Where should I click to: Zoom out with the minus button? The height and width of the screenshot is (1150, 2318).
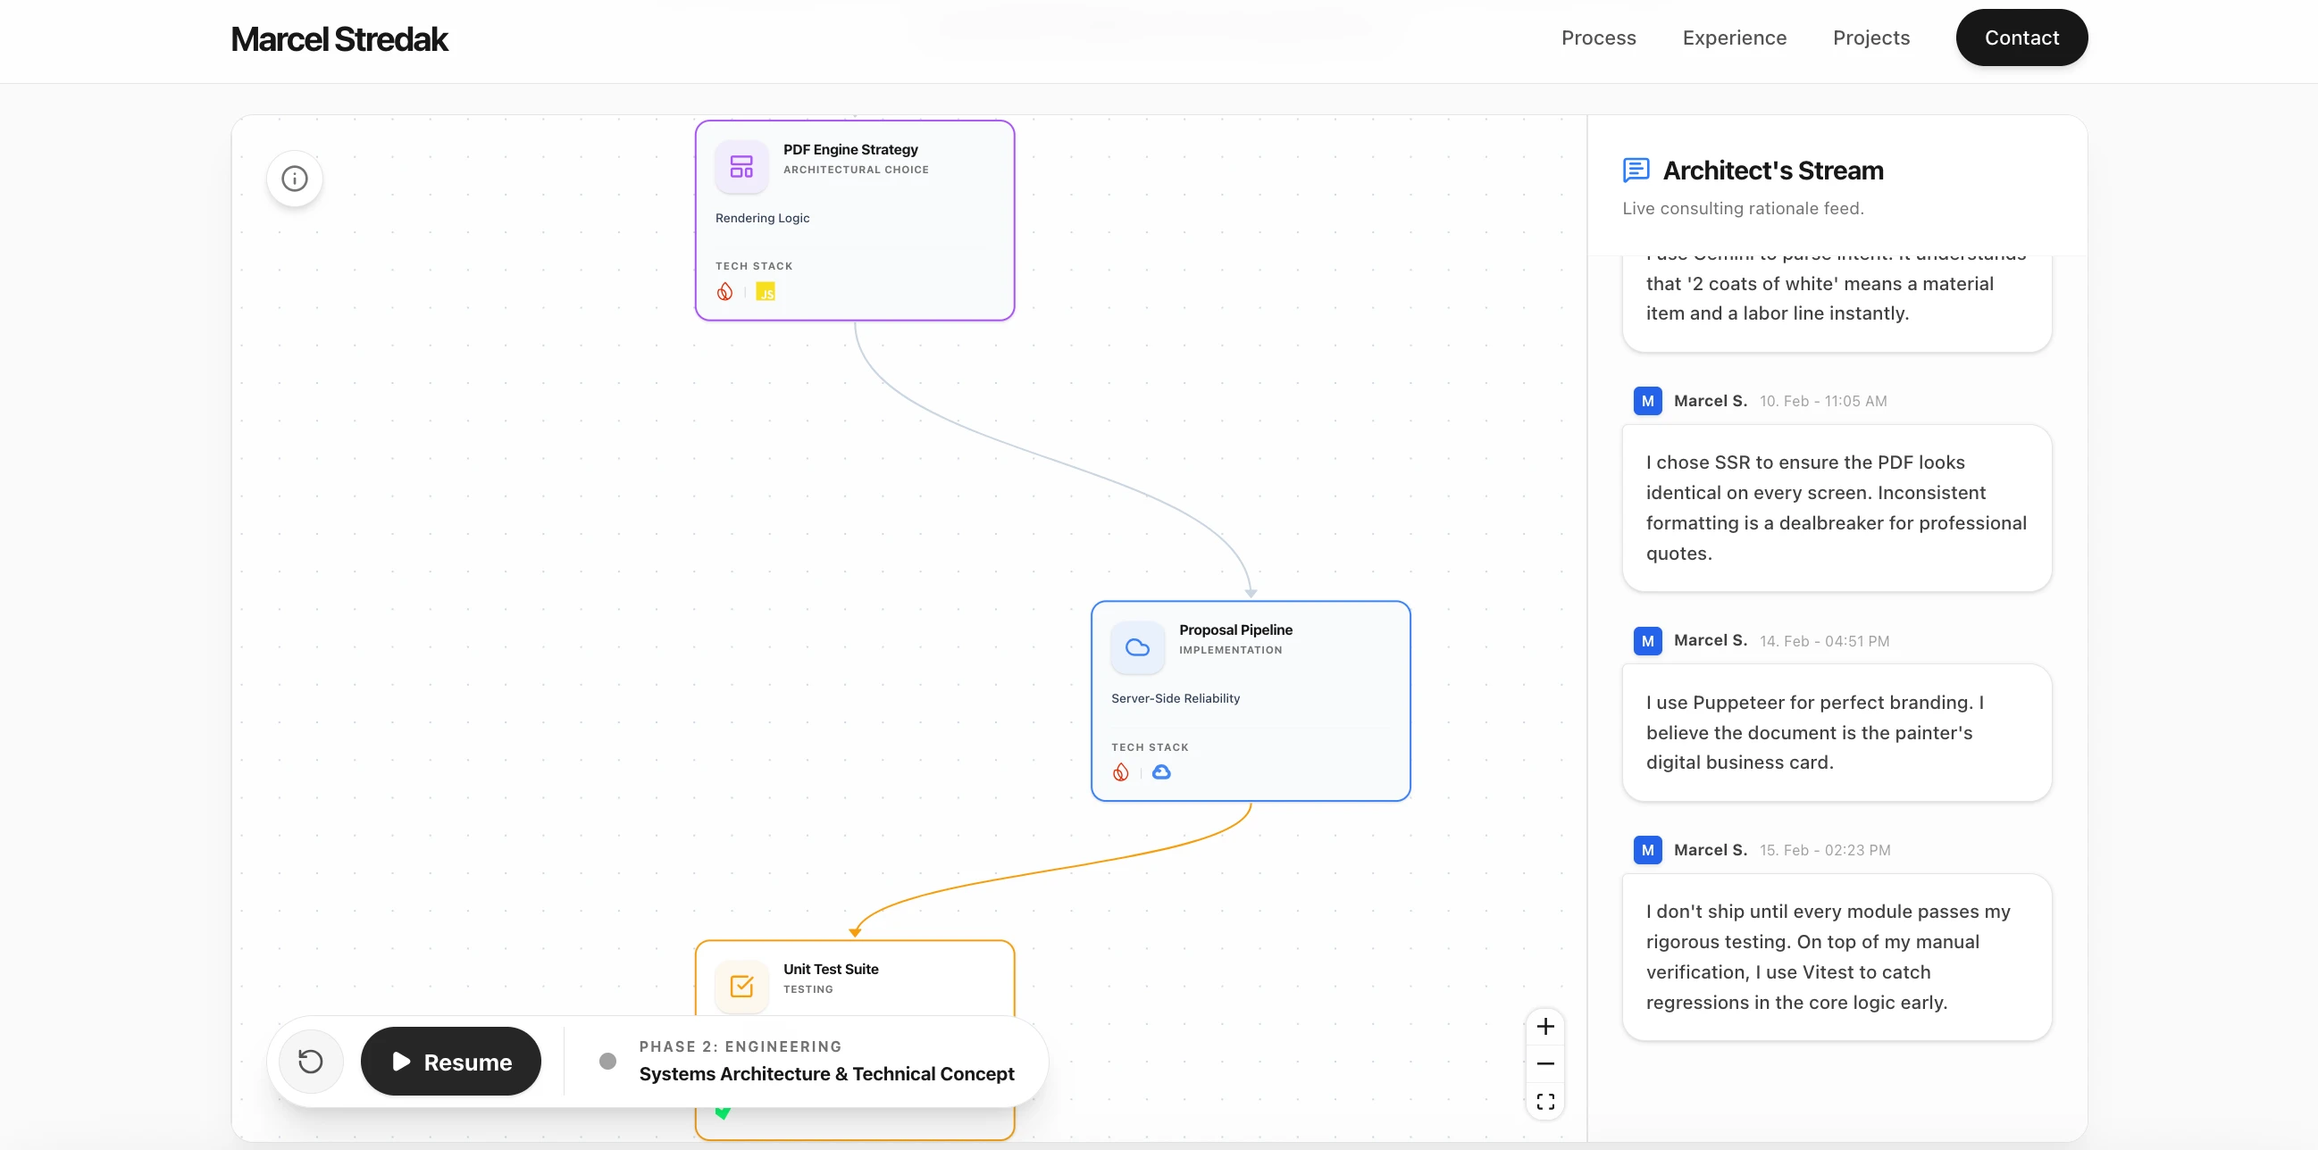point(1545,1063)
